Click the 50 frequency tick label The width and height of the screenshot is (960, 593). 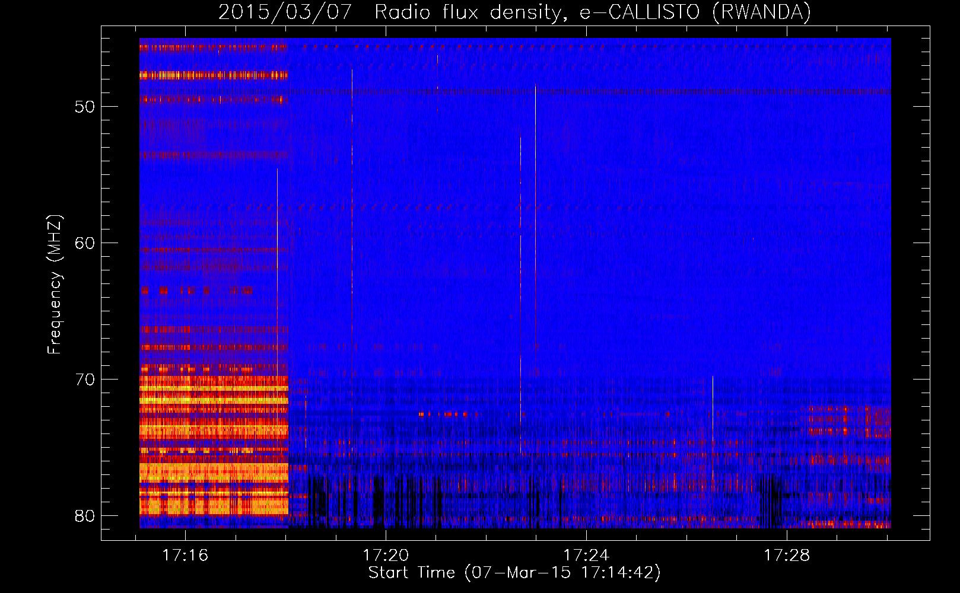85,107
